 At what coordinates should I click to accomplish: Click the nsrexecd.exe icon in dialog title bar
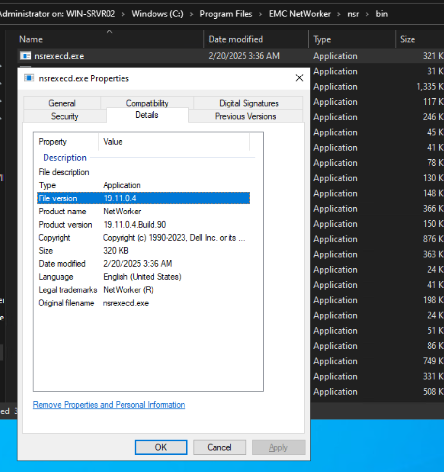[x=31, y=78]
